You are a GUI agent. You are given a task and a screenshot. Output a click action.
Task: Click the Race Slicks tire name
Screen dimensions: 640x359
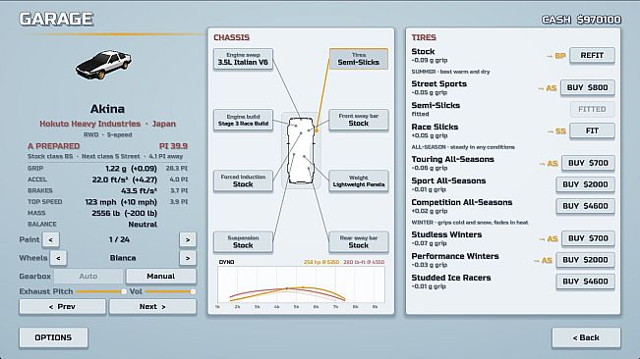(x=435, y=127)
